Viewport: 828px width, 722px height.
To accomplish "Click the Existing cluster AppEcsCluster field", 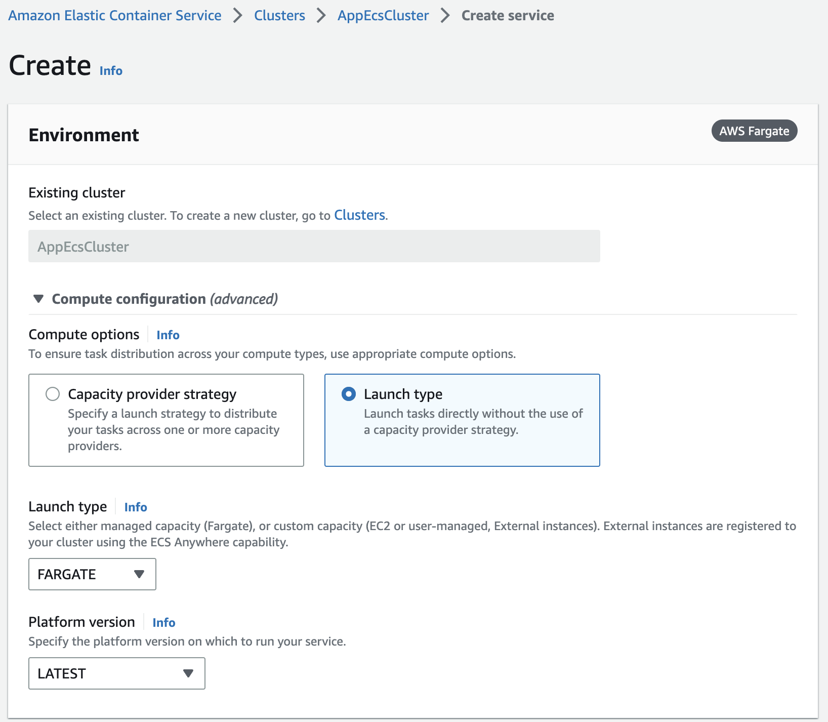I will tap(314, 247).
